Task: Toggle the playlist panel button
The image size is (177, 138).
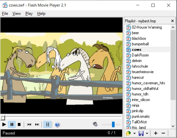Action: coord(47,125)
